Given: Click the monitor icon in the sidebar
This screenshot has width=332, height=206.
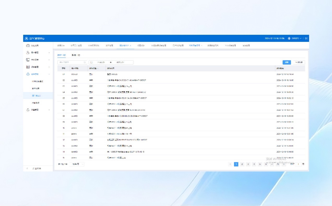Looking at the screenshot, I should coord(28,60).
